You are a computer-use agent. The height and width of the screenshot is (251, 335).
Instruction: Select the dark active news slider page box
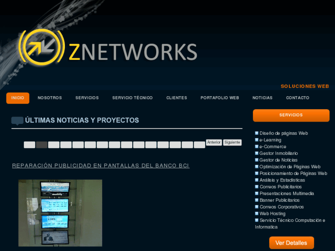click(41, 145)
